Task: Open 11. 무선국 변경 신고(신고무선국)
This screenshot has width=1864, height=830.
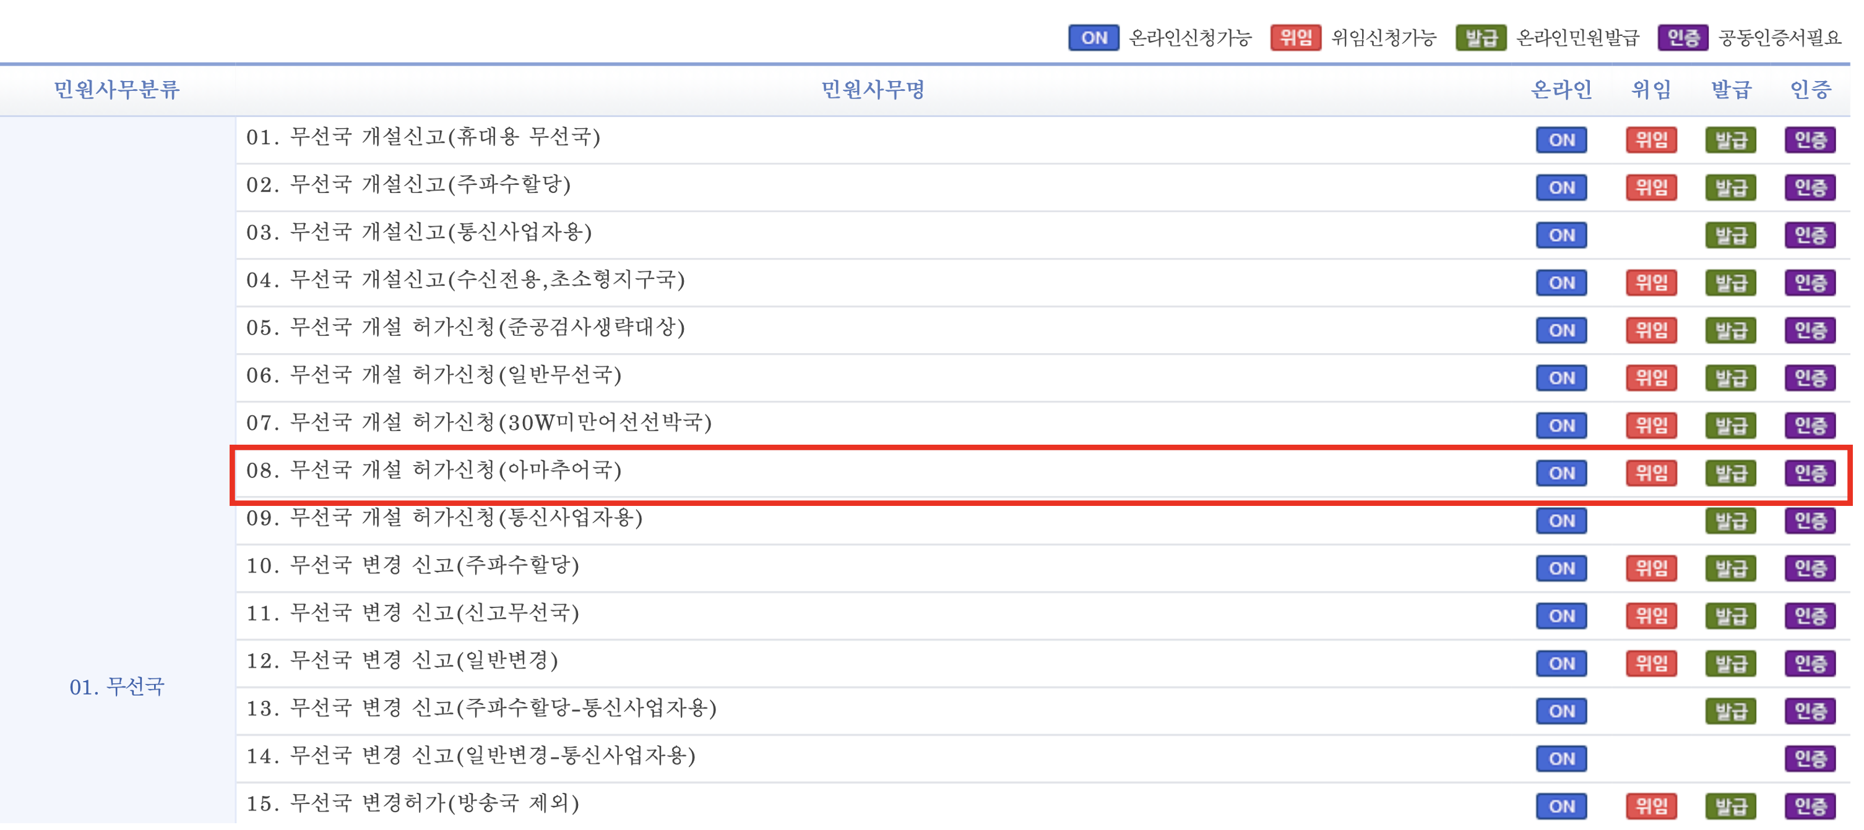Action: [x=413, y=613]
